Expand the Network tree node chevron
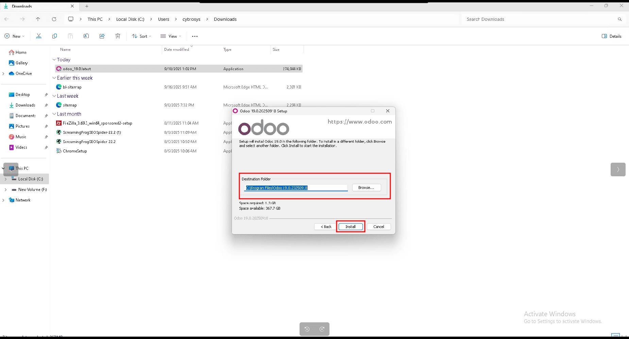629x339 pixels. click(x=3, y=200)
